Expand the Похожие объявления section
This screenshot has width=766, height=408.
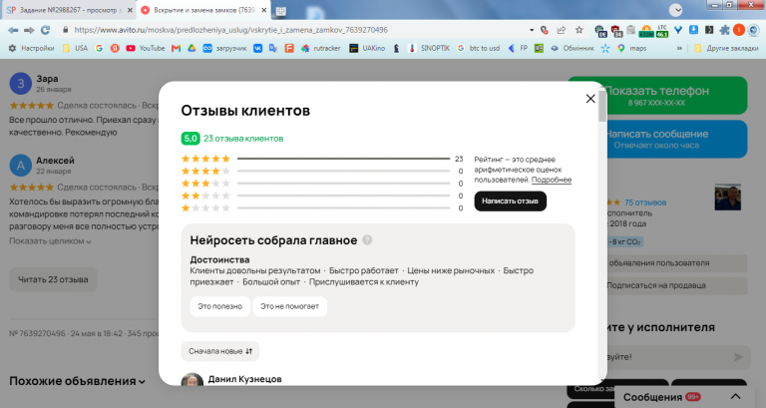coord(77,381)
